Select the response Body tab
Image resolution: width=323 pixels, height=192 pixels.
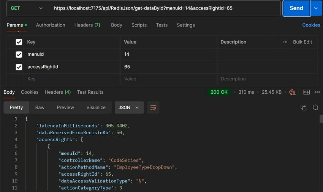click(x=9, y=92)
